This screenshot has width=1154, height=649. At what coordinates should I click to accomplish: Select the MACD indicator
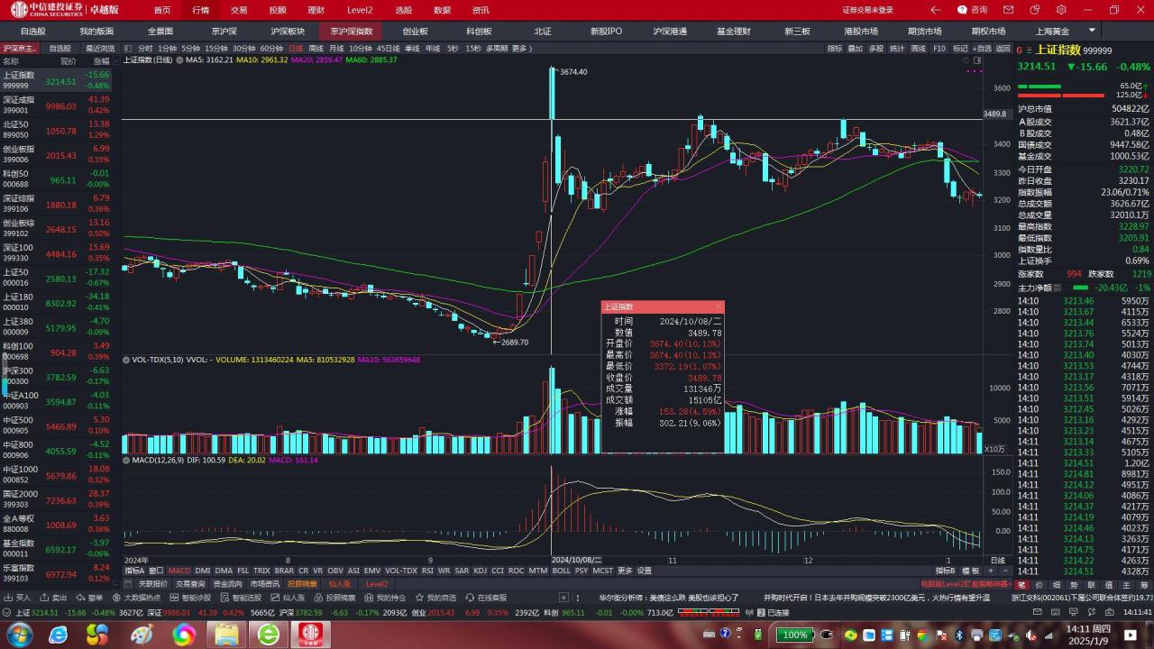tap(179, 571)
